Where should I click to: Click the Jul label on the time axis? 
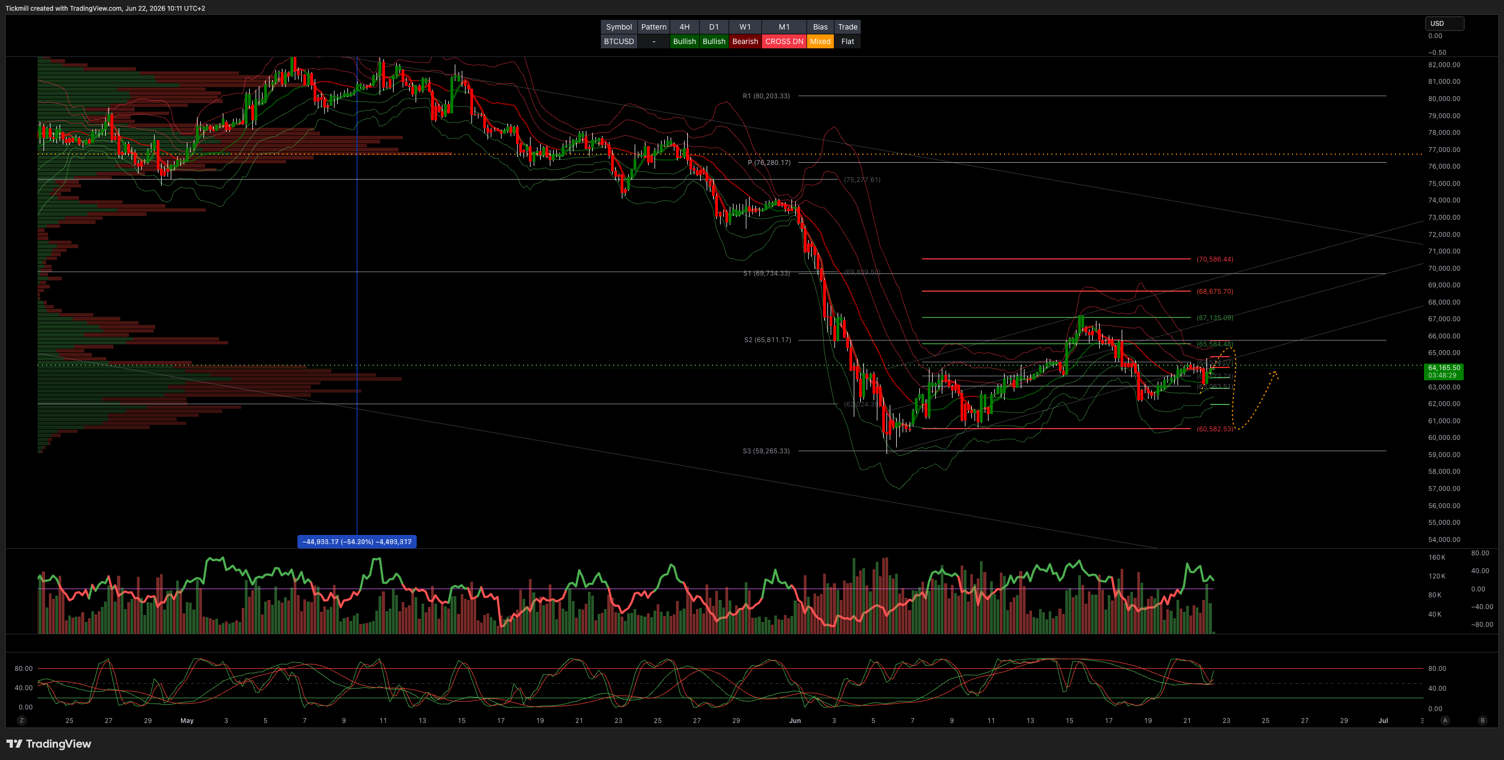(1383, 720)
